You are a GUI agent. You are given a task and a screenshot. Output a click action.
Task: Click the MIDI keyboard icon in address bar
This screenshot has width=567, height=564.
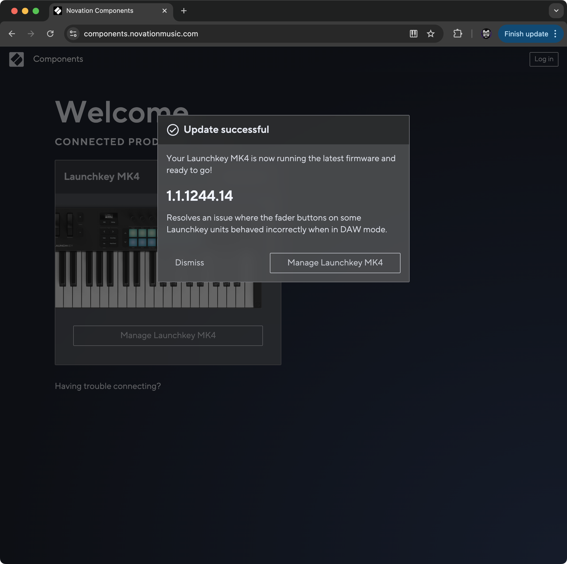tap(414, 34)
